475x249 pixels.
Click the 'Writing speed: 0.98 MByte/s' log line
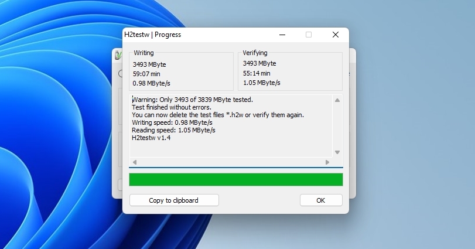pos(172,122)
